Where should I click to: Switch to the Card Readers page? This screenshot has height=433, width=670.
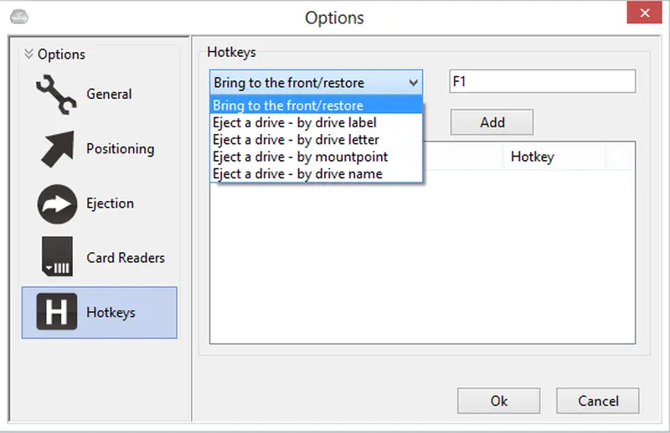click(x=126, y=258)
